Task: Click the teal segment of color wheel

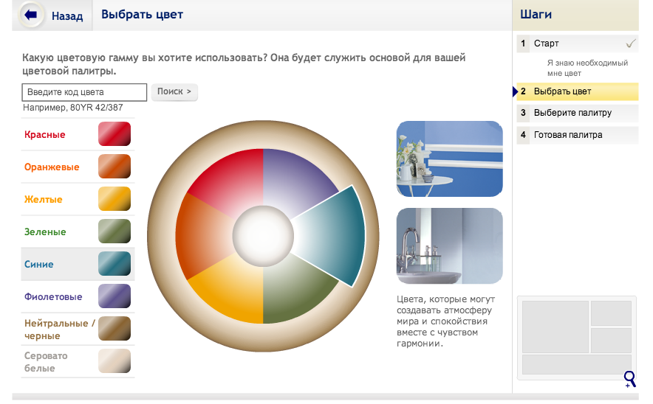Action: click(x=335, y=234)
